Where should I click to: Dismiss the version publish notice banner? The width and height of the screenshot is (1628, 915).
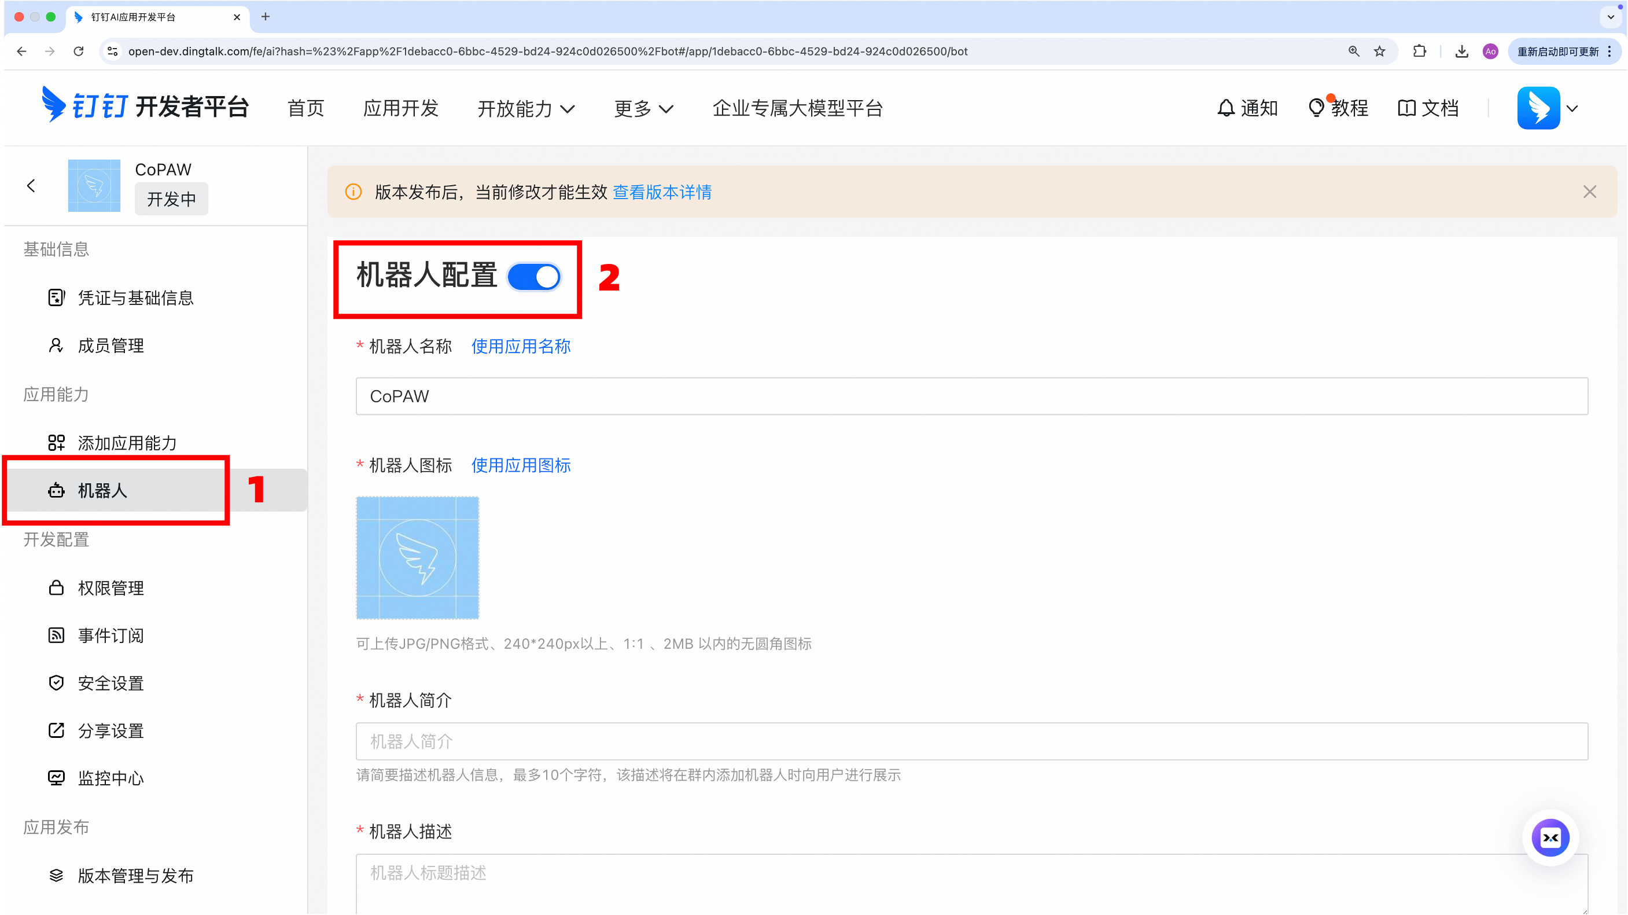[x=1589, y=192]
